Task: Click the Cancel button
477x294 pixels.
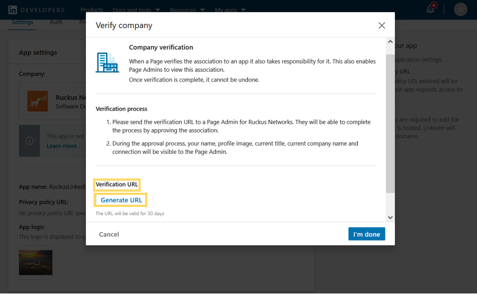Action: pyautogui.click(x=109, y=234)
